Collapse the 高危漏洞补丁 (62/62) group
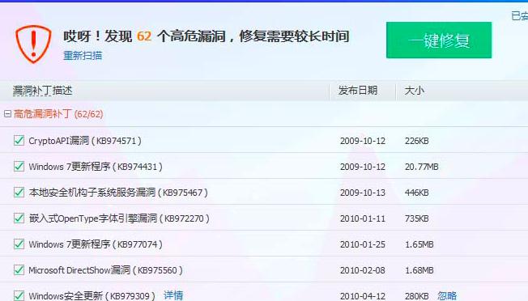The image size is (528, 301). [7, 114]
